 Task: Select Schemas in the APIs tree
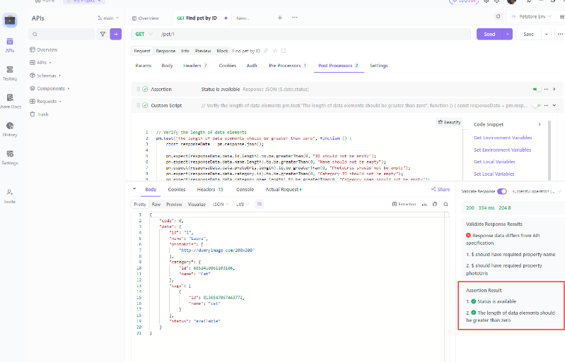click(45, 76)
